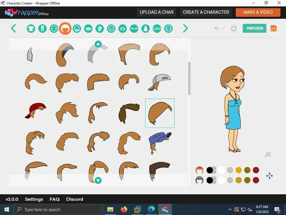Open the eyebrows category icon
Image resolution: width=286 pixels, height=215 pixels.
click(134, 29)
